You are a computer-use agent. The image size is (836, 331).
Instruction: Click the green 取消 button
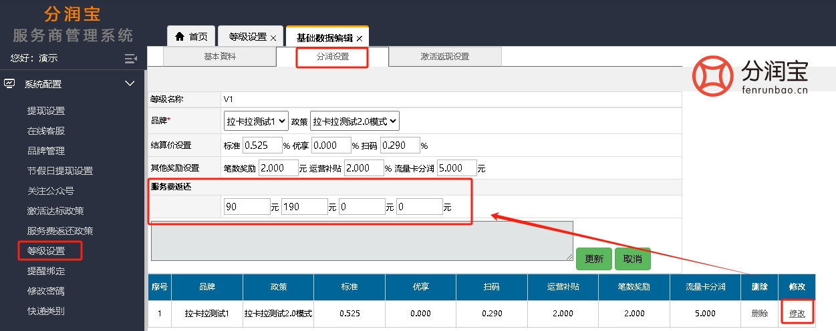click(x=632, y=259)
